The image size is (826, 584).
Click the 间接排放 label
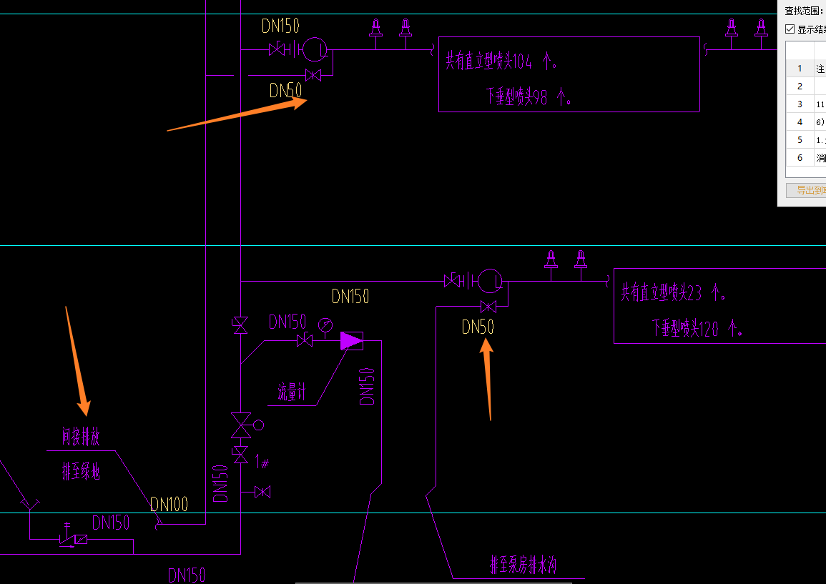[x=81, y=437]
